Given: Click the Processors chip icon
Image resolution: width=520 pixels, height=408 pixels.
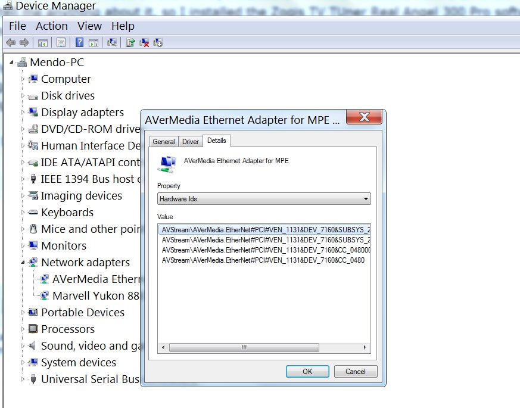Looking at the screenshot, I should pyautogui.click(x=33, y=329).
